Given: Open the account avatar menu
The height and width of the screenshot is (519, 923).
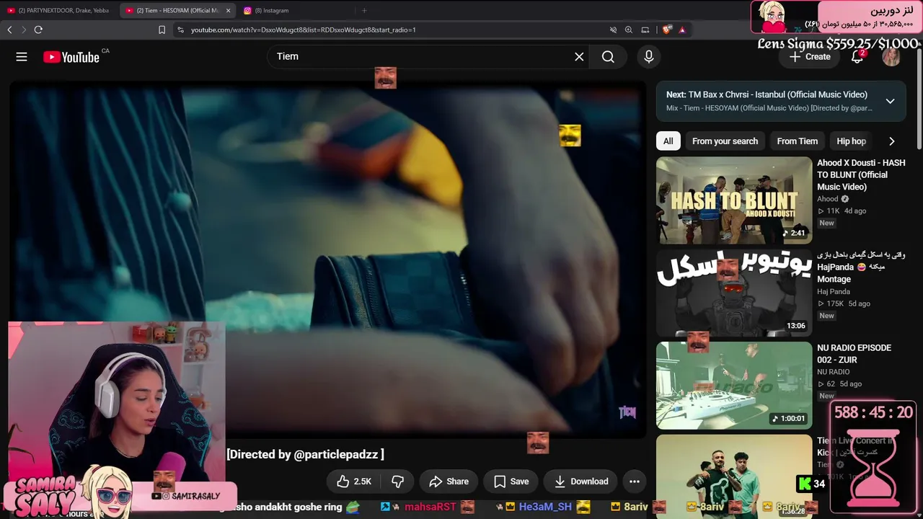Looking at the screenshot, I should point(891,57).
